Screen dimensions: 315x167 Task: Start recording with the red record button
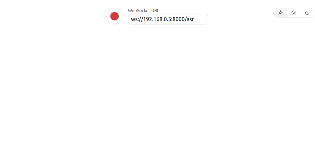pos(114,16)
